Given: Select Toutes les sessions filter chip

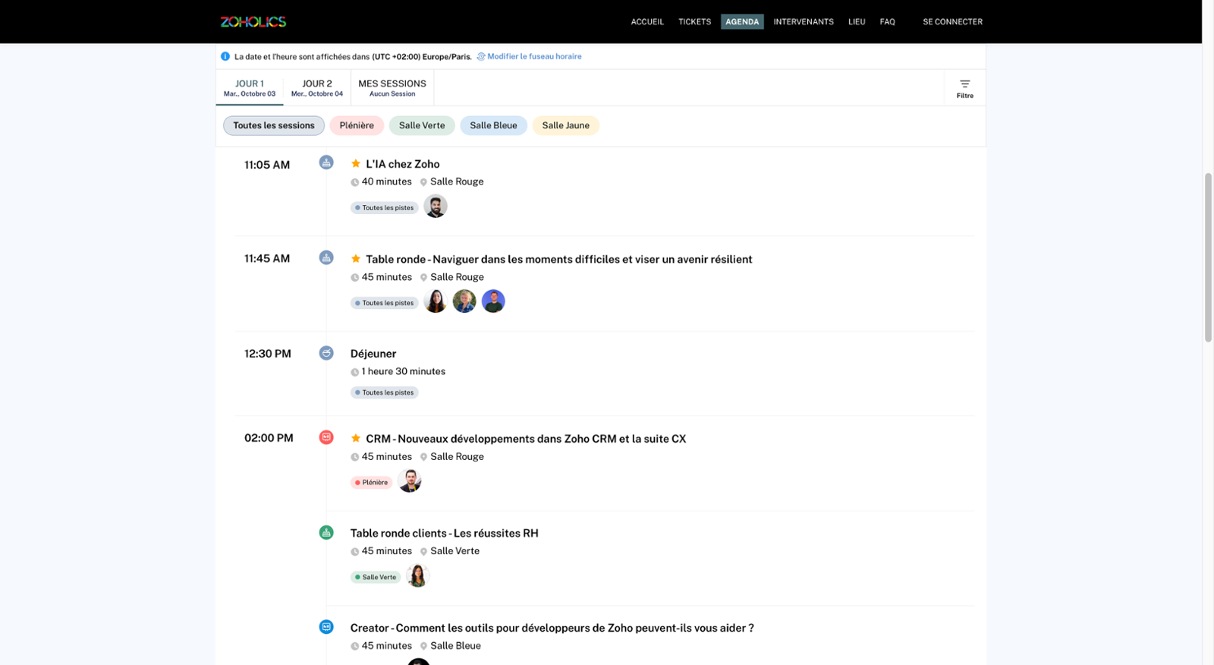Looking at the screenshot, I should [274, 125].
